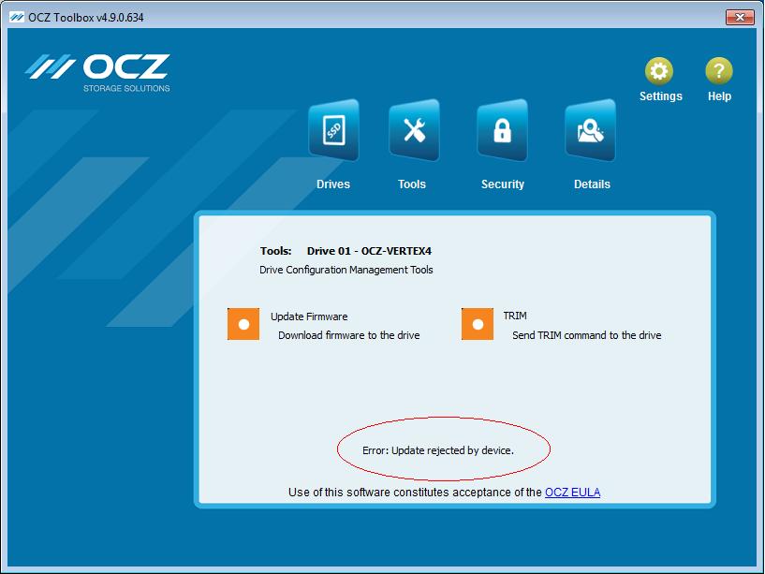Image resolution: width=765 pixels, height=574 pixels.
Task: Open the Tools wrench icon
Action: pos(414,130)
